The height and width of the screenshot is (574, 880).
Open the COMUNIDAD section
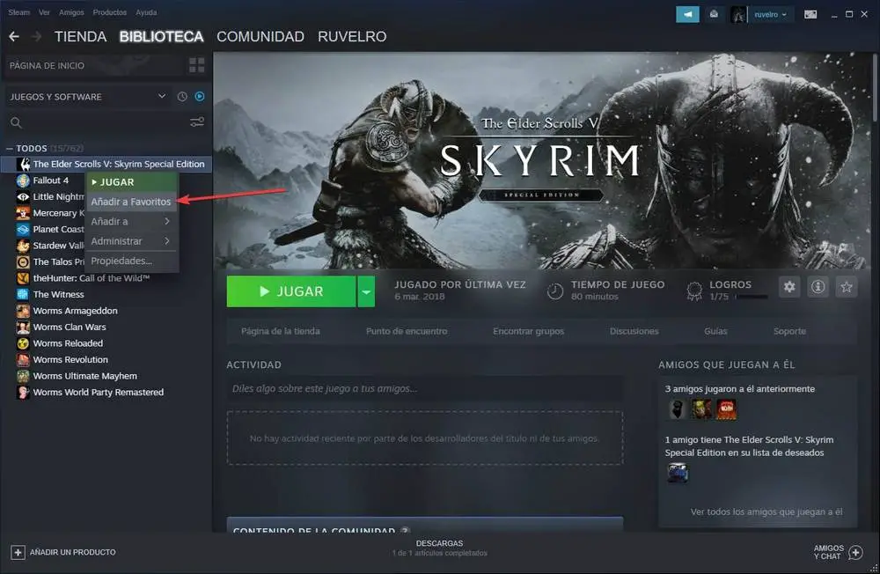[260, 36]
